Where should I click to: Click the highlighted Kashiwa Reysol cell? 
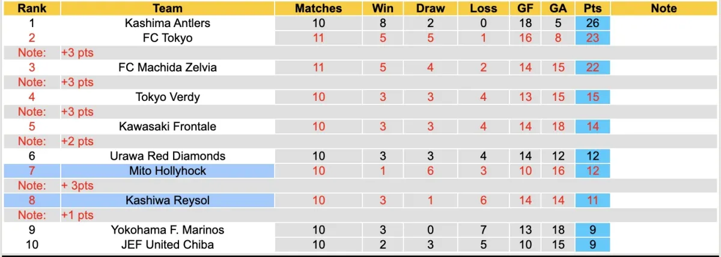(168, 200)
